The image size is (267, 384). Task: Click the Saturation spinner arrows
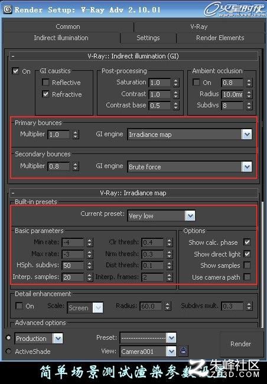175,83
